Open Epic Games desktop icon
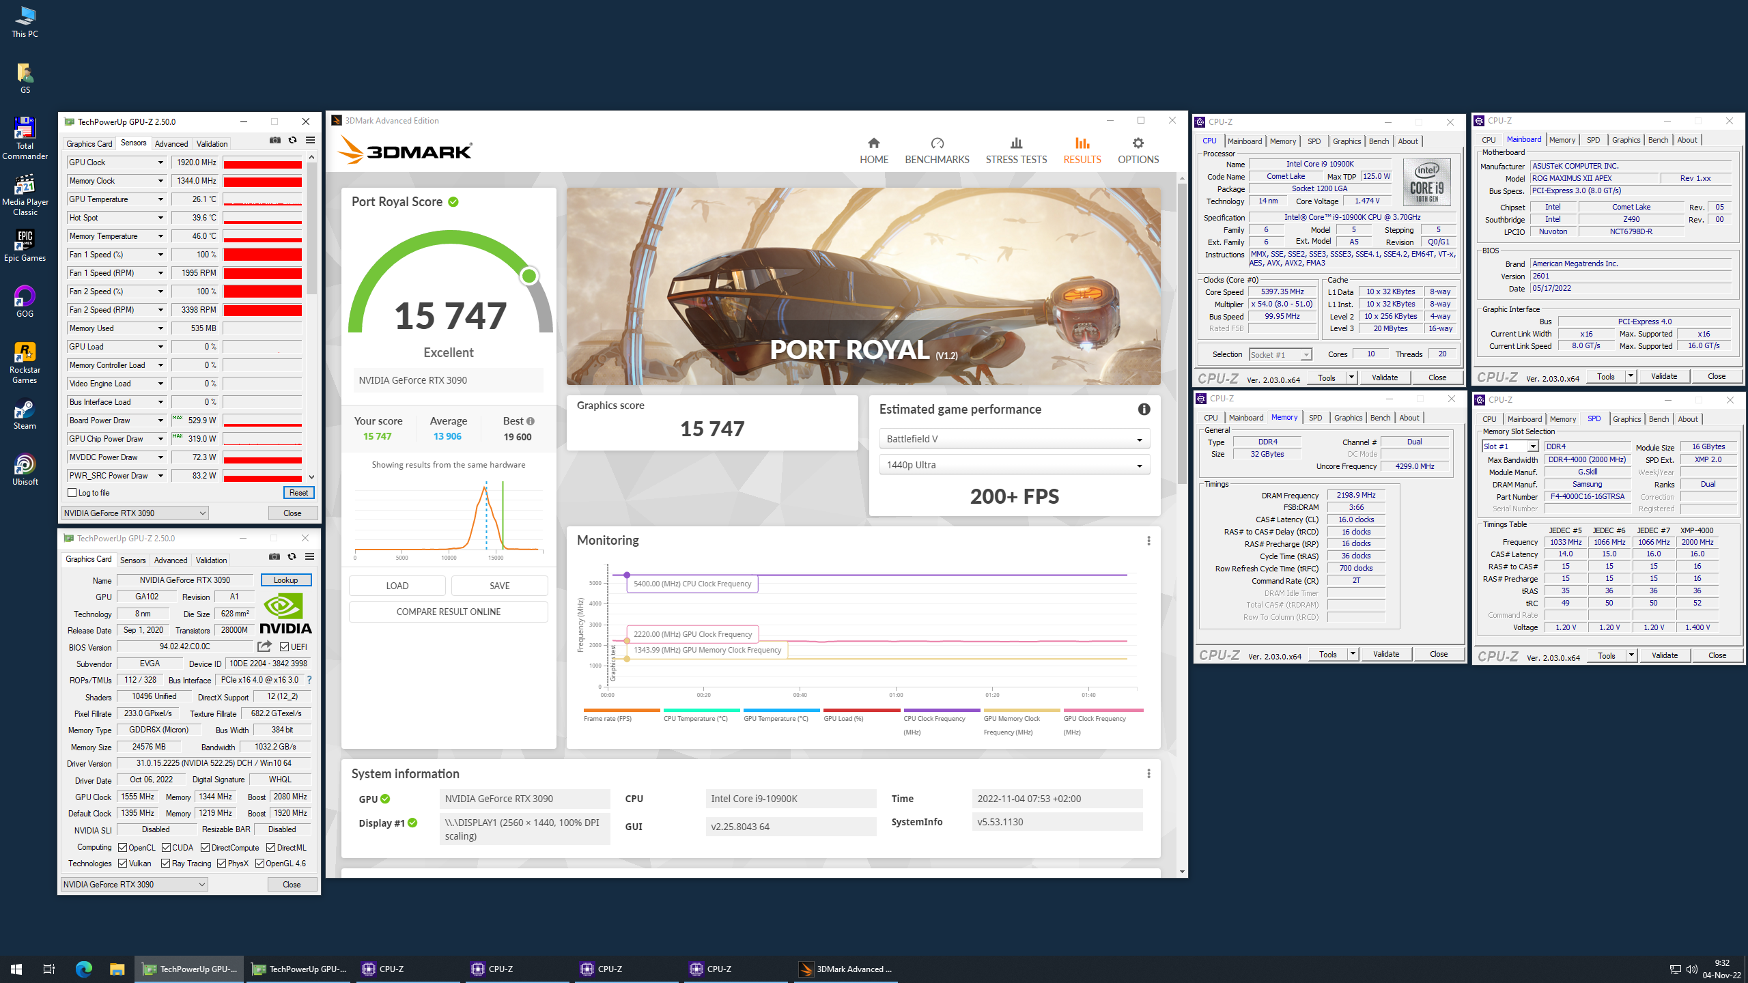Viewport: 1748px width, 983px height. pos(25,246)
